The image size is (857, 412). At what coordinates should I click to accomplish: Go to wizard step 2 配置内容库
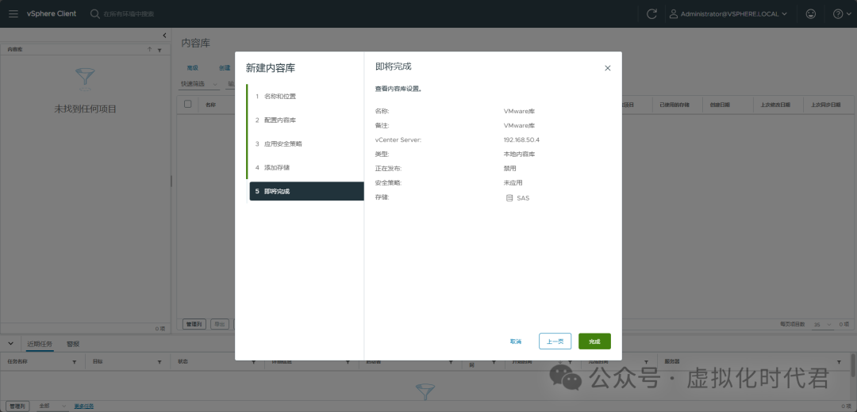coord(305,120)
